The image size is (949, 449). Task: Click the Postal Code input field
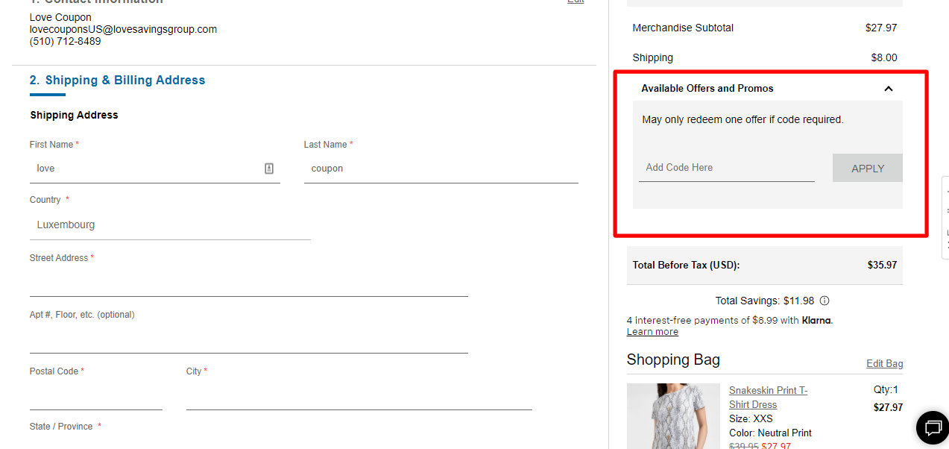[x=96, y=396]
